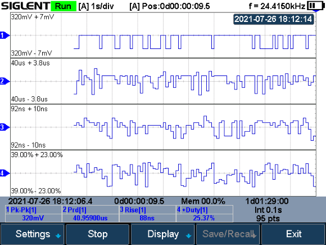The width and height of the screenshot is (326, 245).
Task: Click the green Run status indicator
Action: pyautogui.click(x=64, y=6)
